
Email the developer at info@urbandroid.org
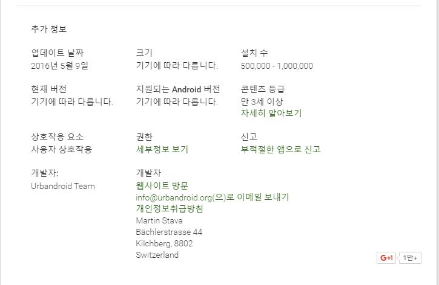[212, 197]
